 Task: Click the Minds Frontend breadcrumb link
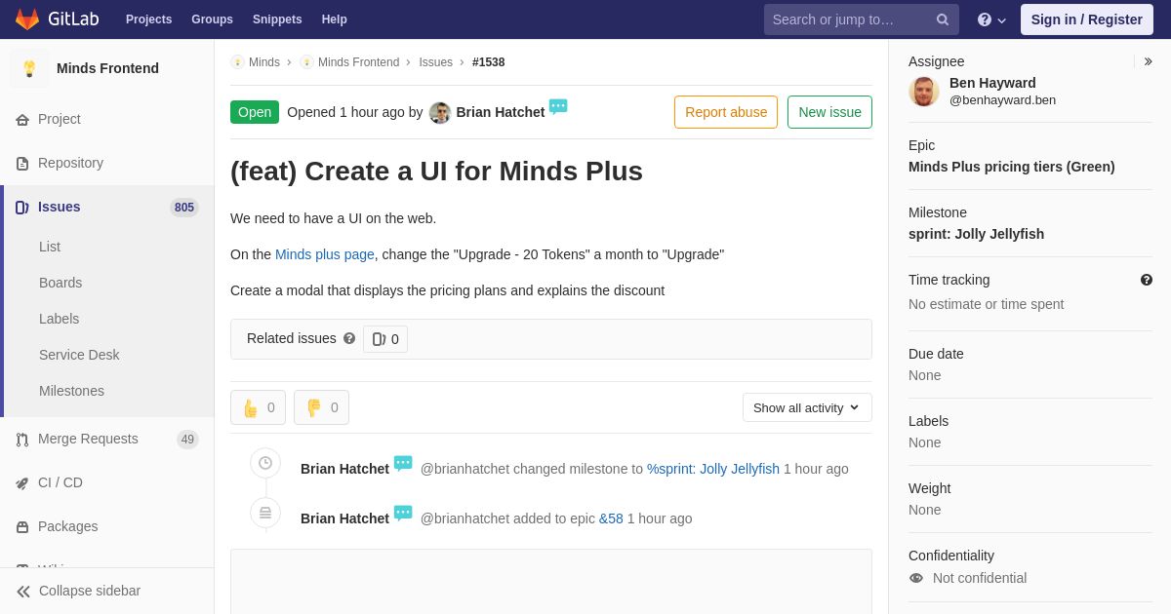click(358, 62)
